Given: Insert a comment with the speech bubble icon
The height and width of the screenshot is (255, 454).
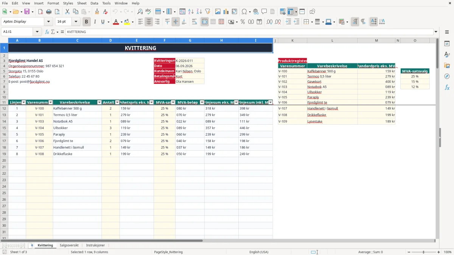Looking at the screenshot, I should point(264,12).
